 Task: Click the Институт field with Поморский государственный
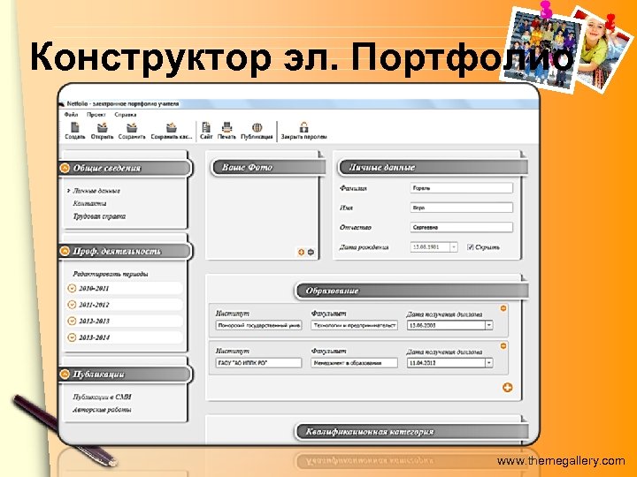258,325
